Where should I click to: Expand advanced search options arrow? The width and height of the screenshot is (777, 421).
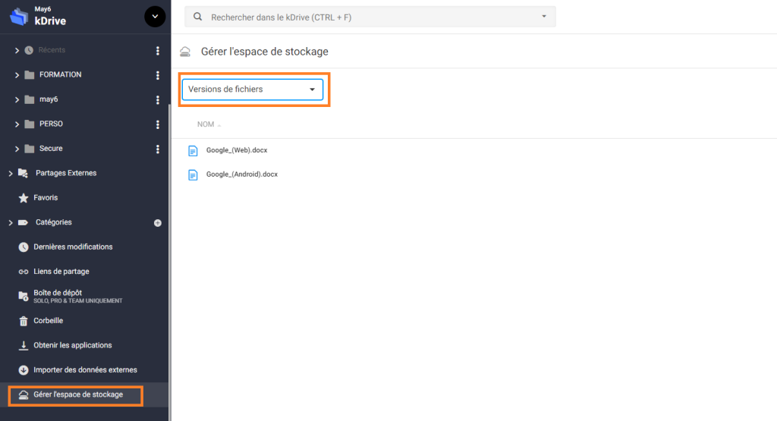pyautogui.click(x=544, y=17)
